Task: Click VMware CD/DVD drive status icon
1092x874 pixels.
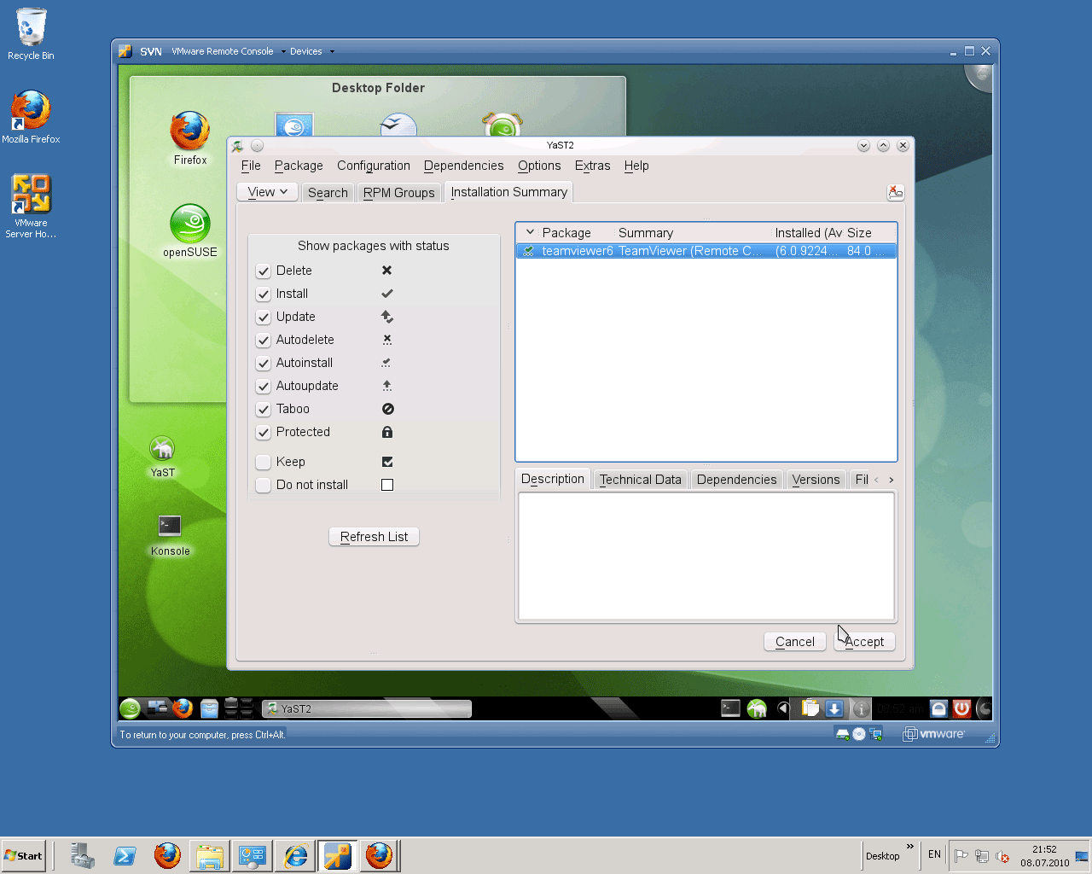Action: pyautogui.click(x=859, y=734)
